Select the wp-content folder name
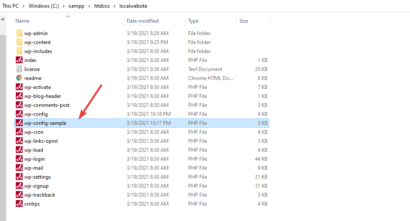The height and width of the screenshot is (221, 410). click(x=38, y=42)
